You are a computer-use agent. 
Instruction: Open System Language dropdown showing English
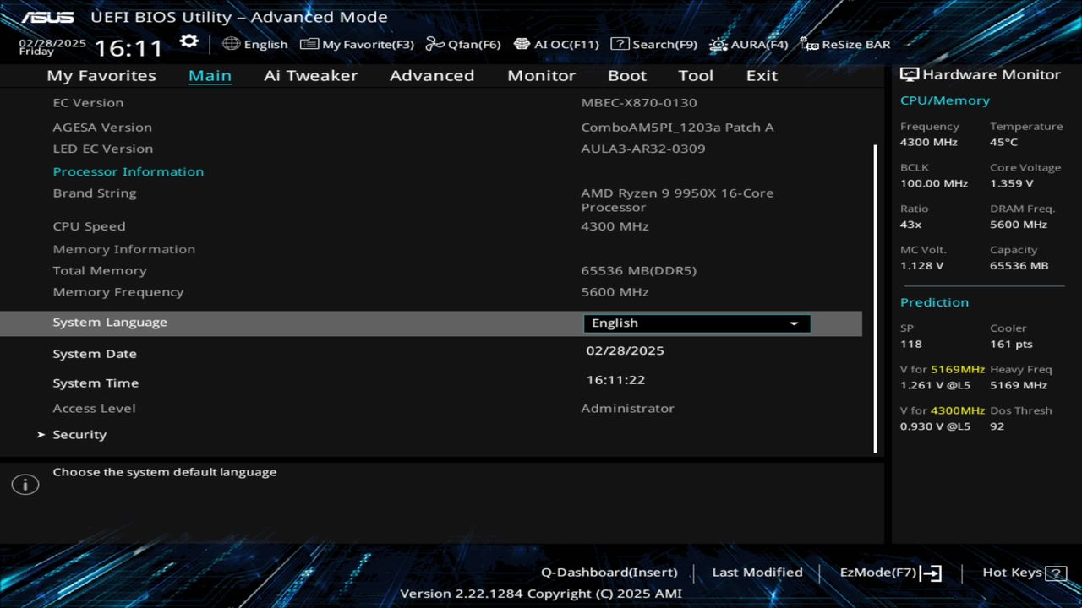pyautogui.click(x=697, y=323)
